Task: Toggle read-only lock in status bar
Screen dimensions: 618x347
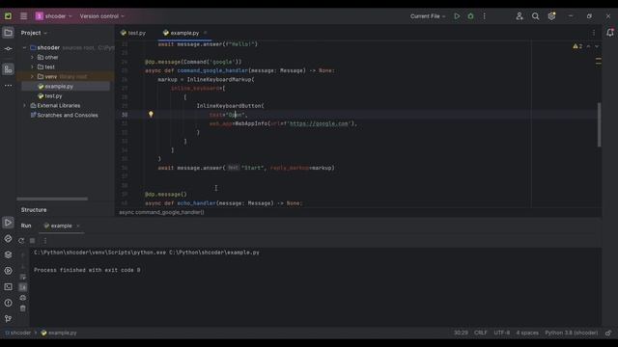Action: tap(608, 333)
